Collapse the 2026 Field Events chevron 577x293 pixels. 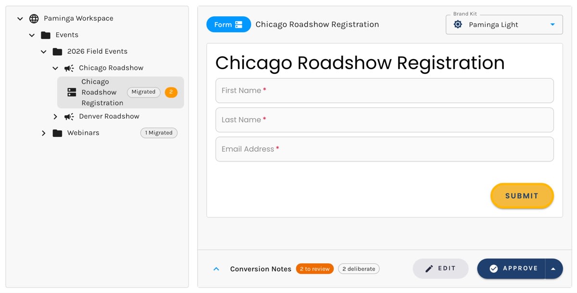pos(43,51)
